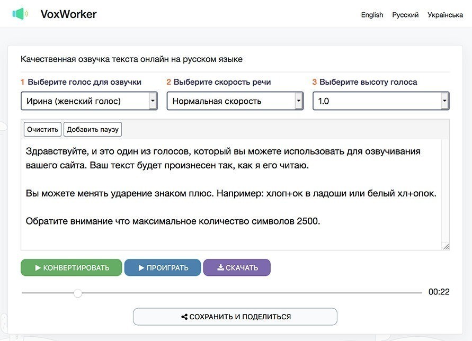Open the voice dropdown showing Ирина (женский голос)

pos(89,101)
